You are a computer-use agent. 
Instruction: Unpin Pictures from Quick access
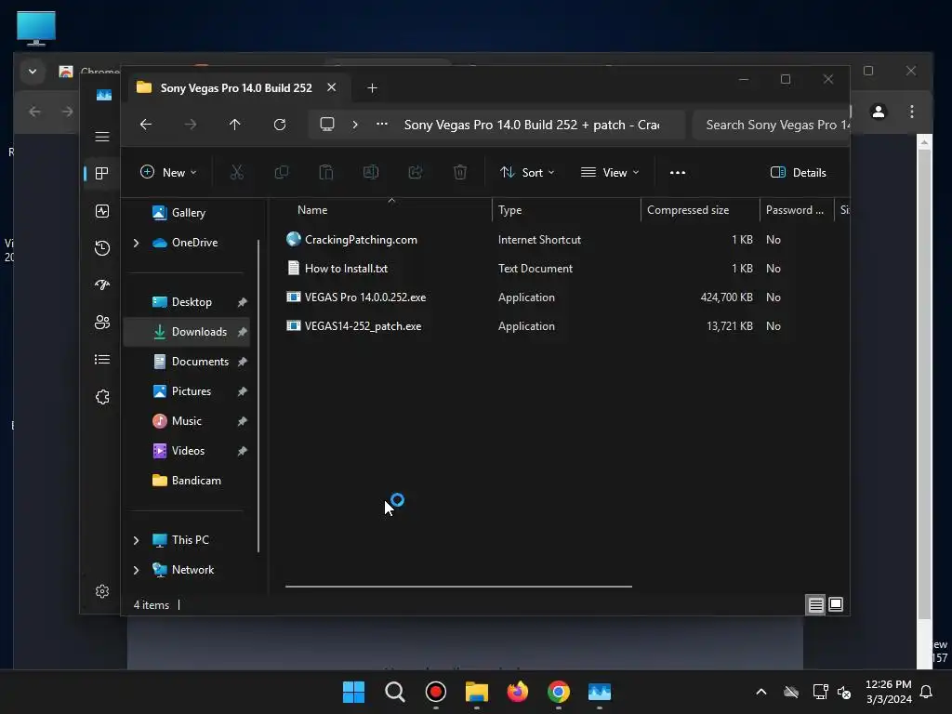click(243, 391)
